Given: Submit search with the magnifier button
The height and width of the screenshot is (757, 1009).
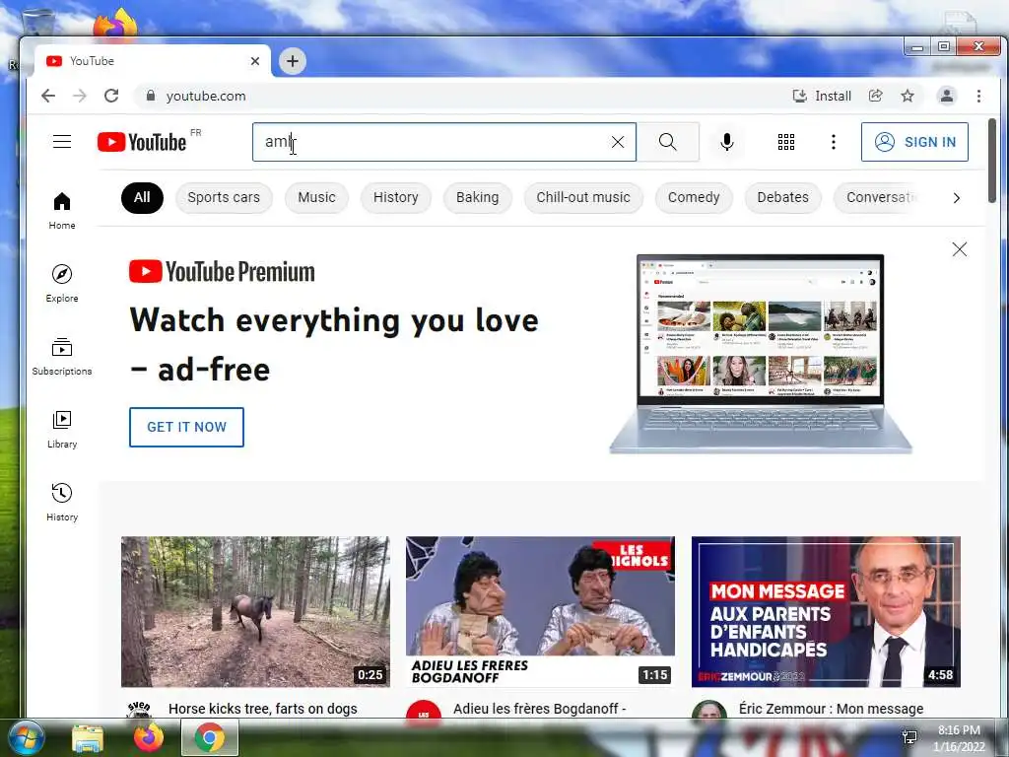Looking at the screenshot, I should tap(668, 142).
